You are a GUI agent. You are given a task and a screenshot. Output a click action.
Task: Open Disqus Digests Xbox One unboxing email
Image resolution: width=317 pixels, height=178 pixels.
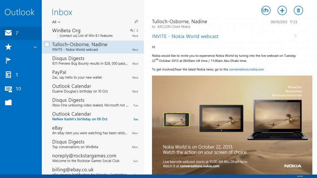coord(93,102)
